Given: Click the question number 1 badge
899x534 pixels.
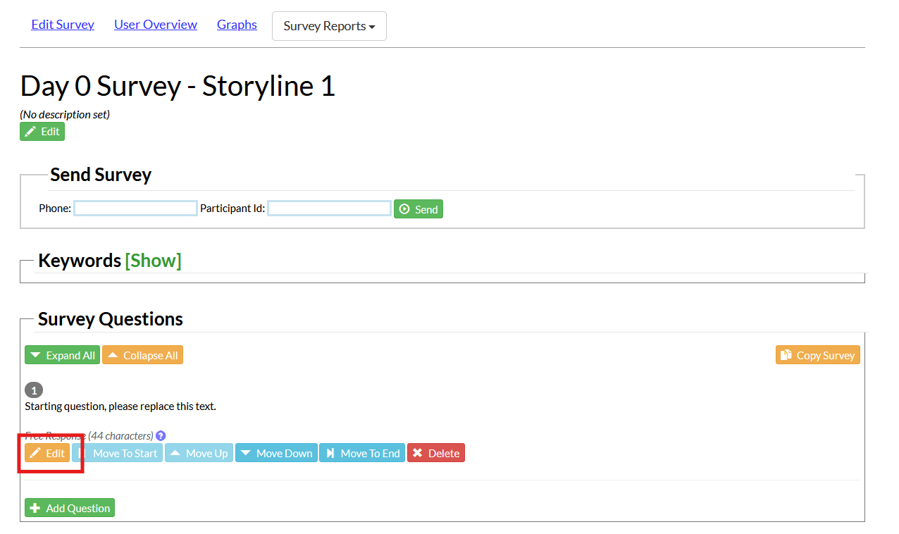Looking at the screenshot, I should [x=34, y=390].
